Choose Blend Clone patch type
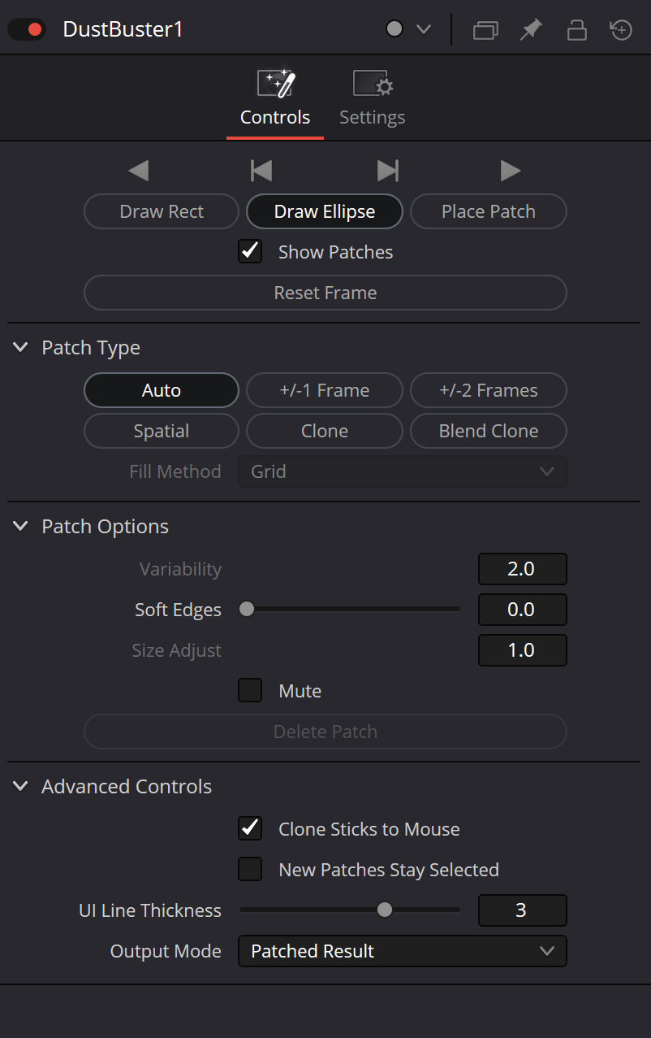The height and width of the screenshot is (1038, 651). click(x=489, y=431)
